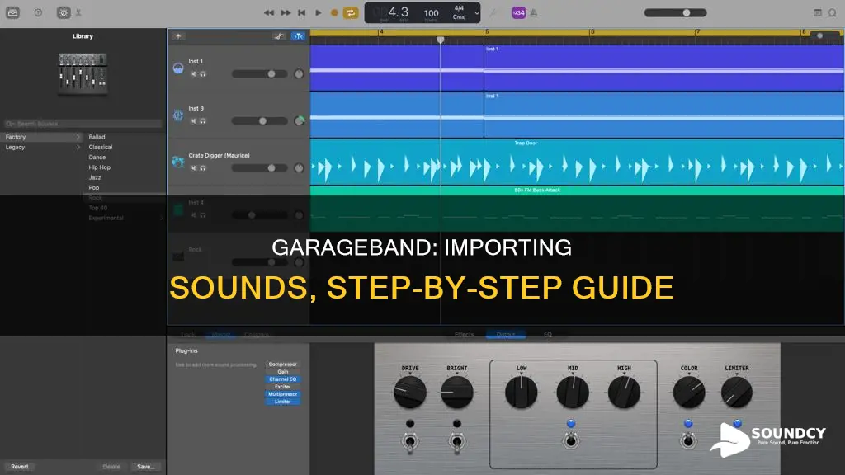
Task: Toggle the automation view button
Action: tap(279, 36)
